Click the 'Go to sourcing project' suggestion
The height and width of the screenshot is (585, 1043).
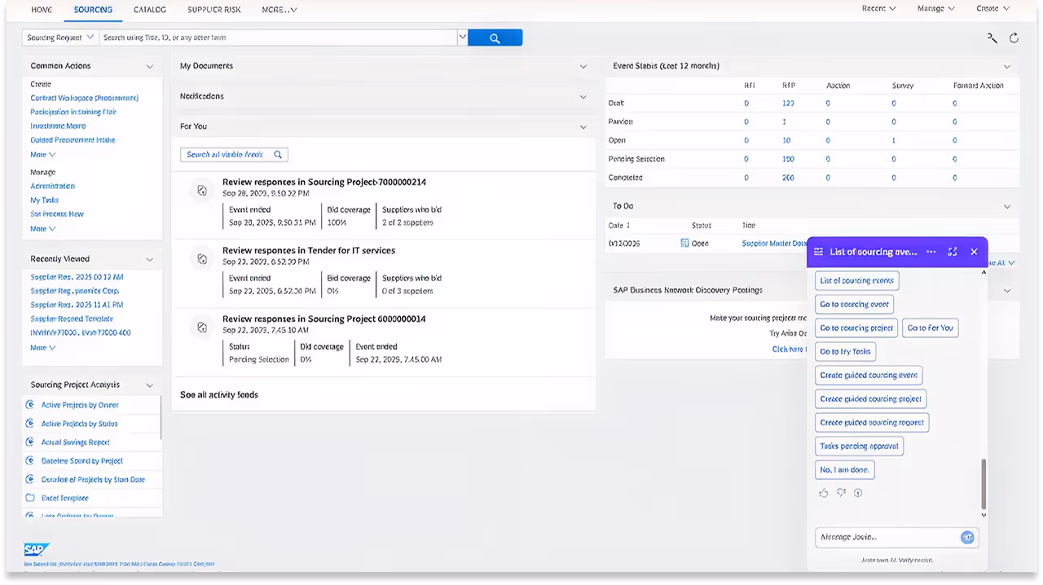856,328
